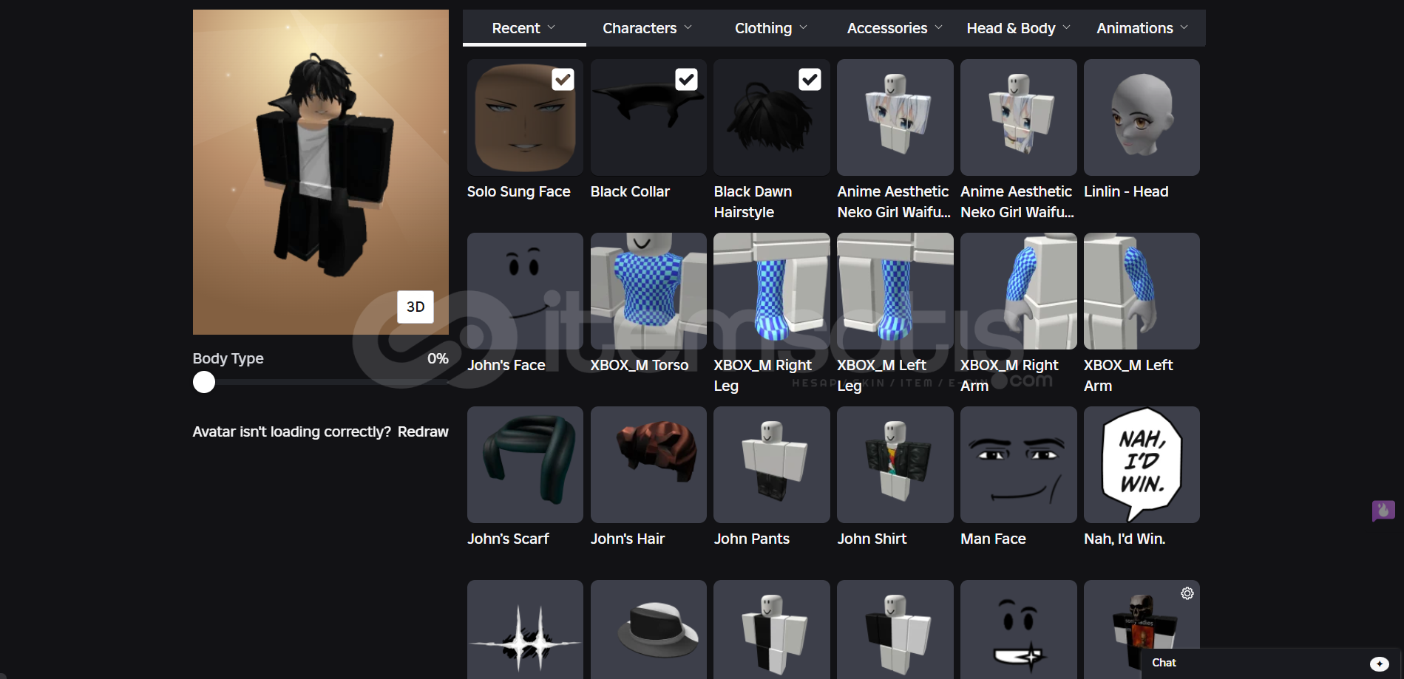
Task: Open the Clothing tab
Action: click(771, 28)
